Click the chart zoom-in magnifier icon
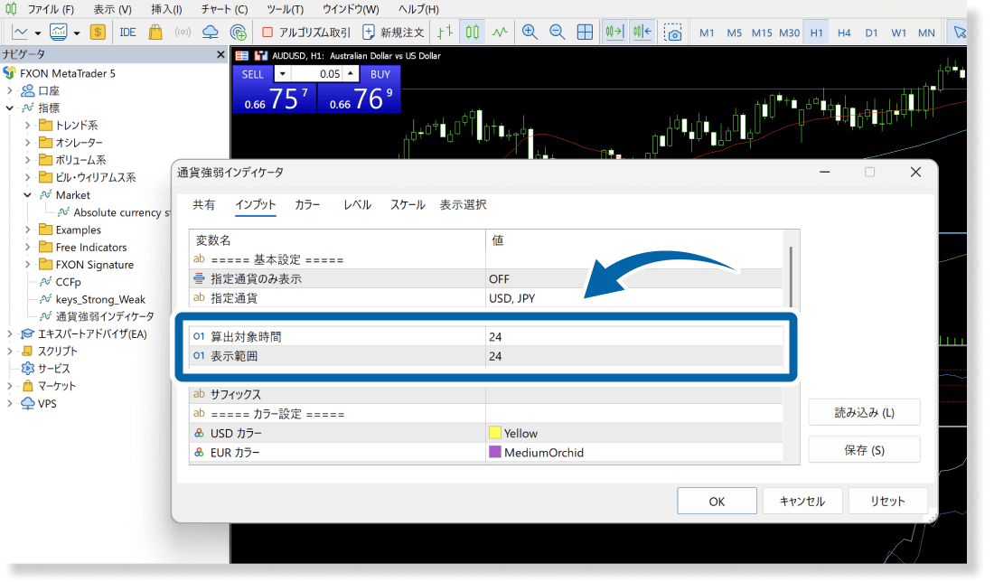Viewport: 994px width, 582px height. click(x=530, y=32)
